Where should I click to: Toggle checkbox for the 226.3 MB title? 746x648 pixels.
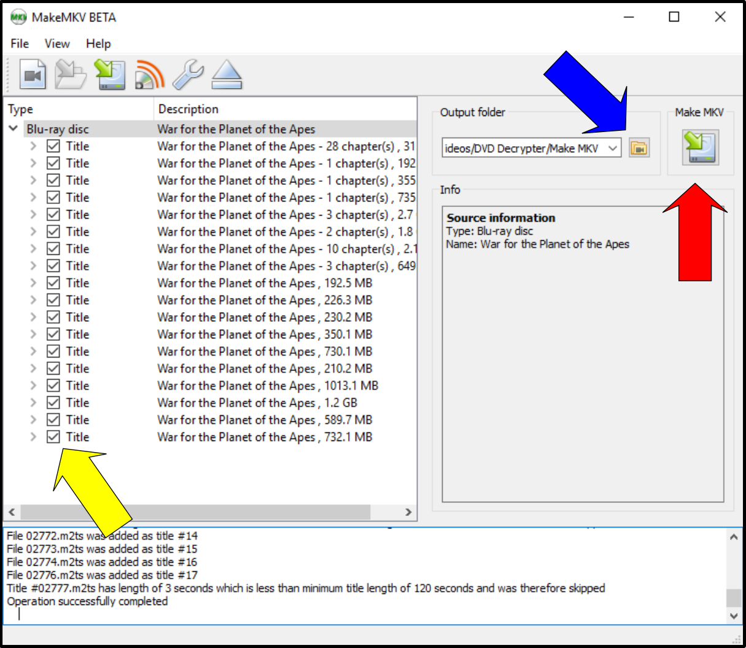(x=53, y=300)
